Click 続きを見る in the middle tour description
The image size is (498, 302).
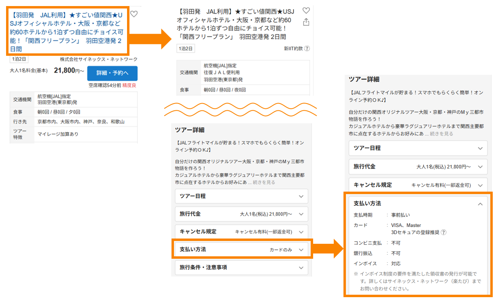click(263, 182)
